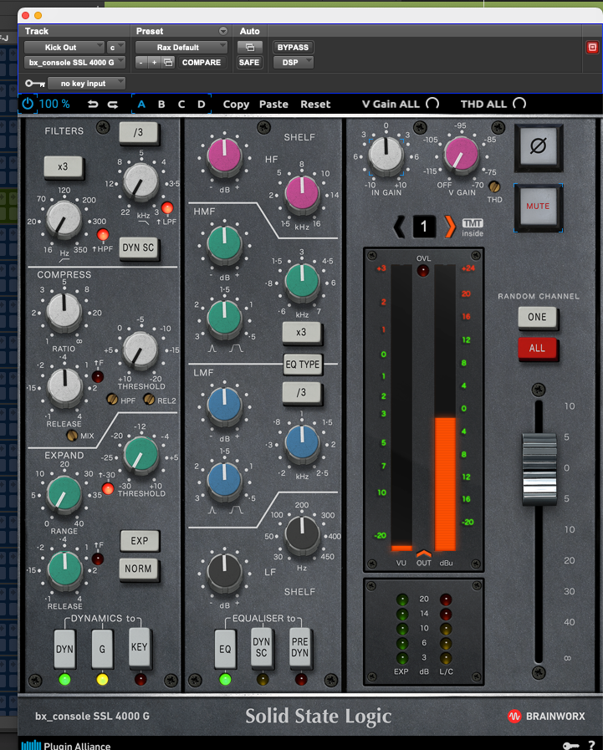
Task: Open help question mark icon
Action: [592, 745]
